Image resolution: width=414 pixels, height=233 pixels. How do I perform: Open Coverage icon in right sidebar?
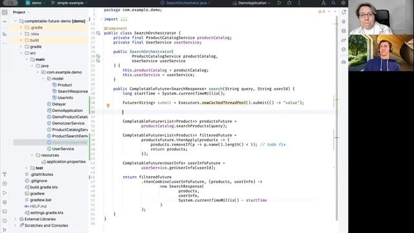343,49
